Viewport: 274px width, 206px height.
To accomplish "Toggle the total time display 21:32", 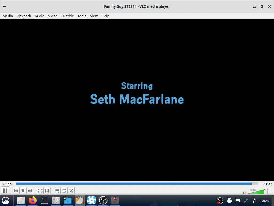I will point(268,184).
